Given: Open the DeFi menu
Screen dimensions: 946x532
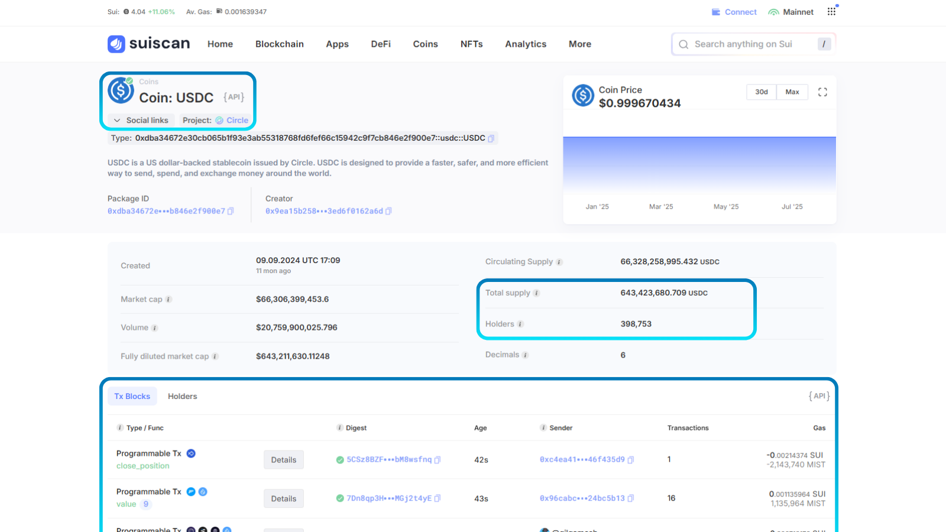Looking at the screenshot, I should pyautogui.click(x=381, y=44).
